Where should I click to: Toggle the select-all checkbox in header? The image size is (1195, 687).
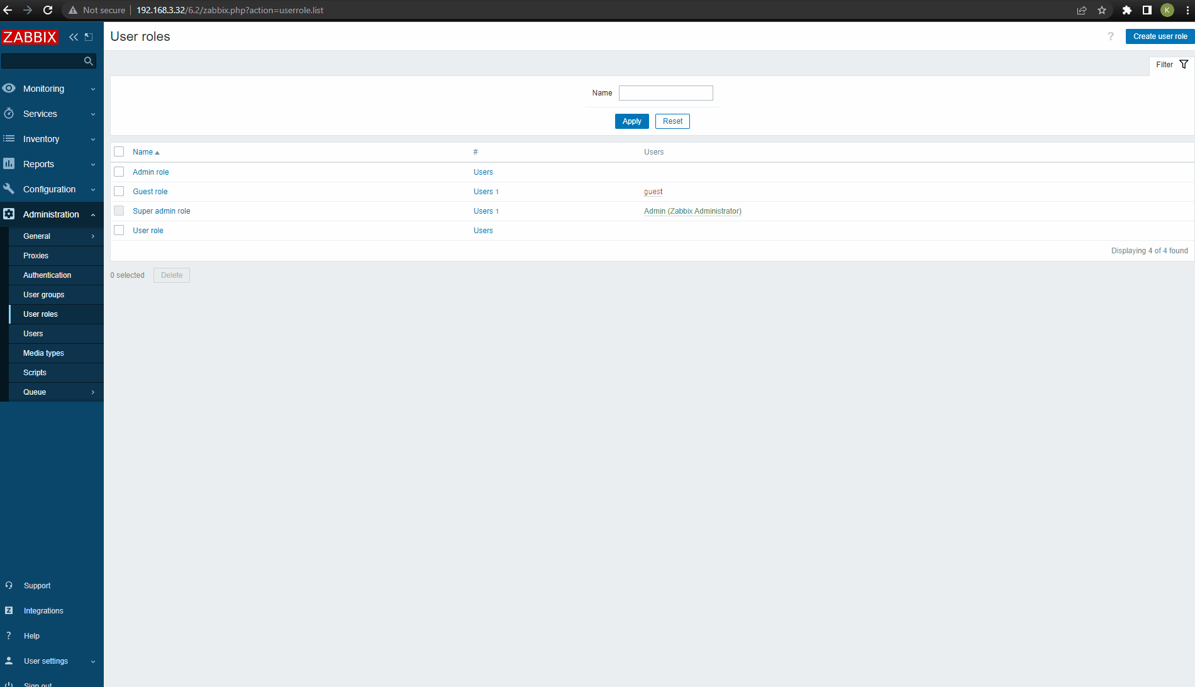pyautogui.click(x=119, y=151)
